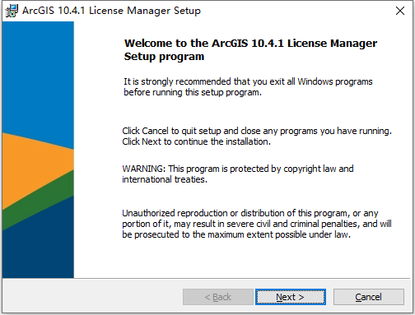Click the orange triangle in the side banner
This screenshot has height=315, width=415.
point(33,164)
